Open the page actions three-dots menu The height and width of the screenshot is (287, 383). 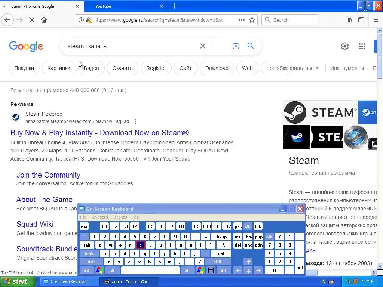[x=241, y=20]
